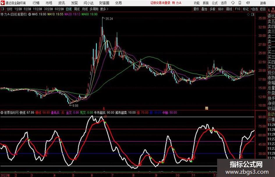Click the 快线: 67.86 value
Viewport: 275px width, 177px height.
click(x=27, y=112)
